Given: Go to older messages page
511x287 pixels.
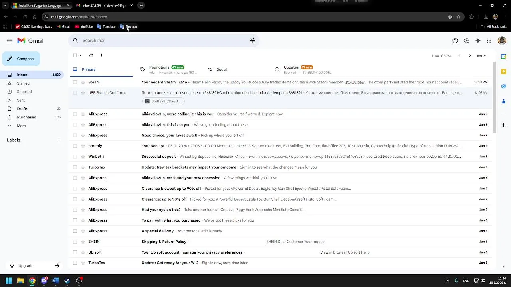Looking at the screenshot, I should tap(470, 56).
